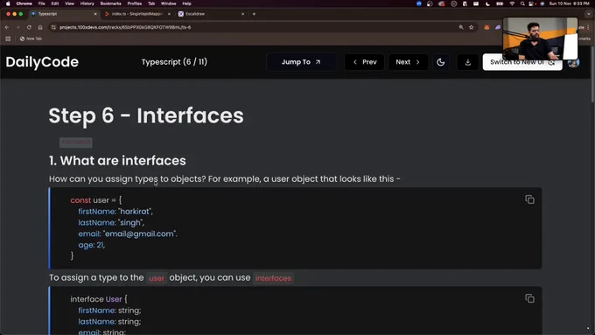This screenshot has width=595, height=335.
Task: Click the download icon in DailyCode header
Action: tap(467, 62)
